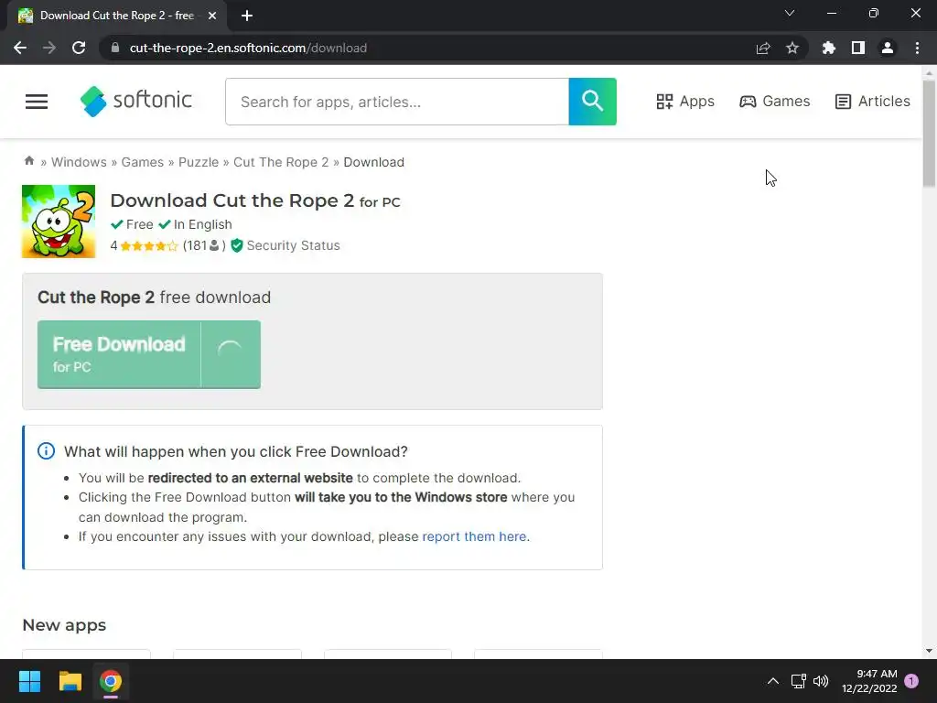
Task: Open the tab search dropdown arrow
Action: point(790,13)
